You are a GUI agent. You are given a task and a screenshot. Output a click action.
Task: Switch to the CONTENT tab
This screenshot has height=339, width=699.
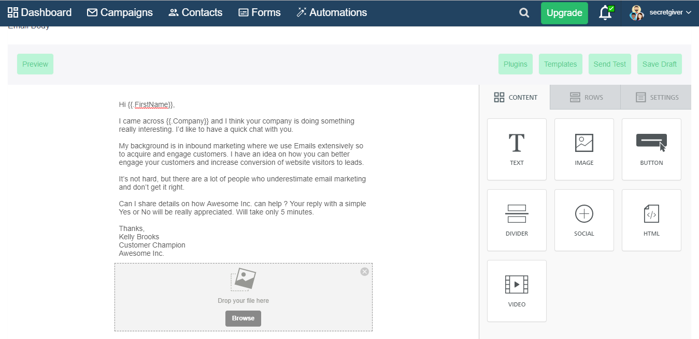tap(515, 97)
